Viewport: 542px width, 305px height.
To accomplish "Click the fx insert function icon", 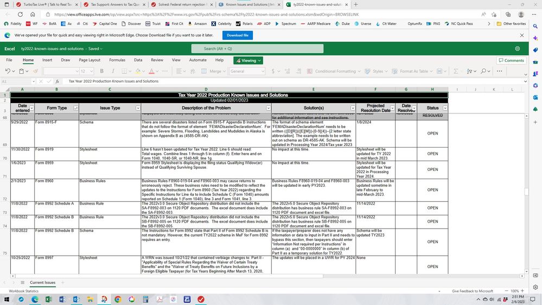I will pyautogui.click(x=58, y=81).
